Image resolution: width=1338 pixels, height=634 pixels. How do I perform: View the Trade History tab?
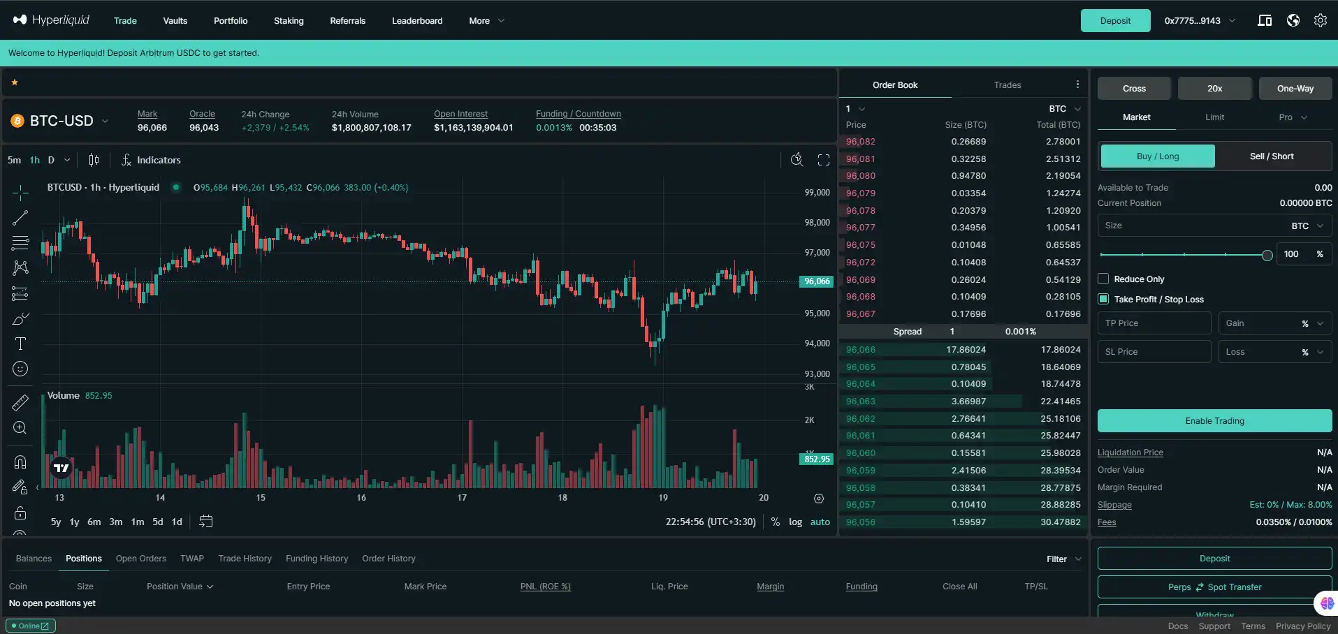point(245,559)
